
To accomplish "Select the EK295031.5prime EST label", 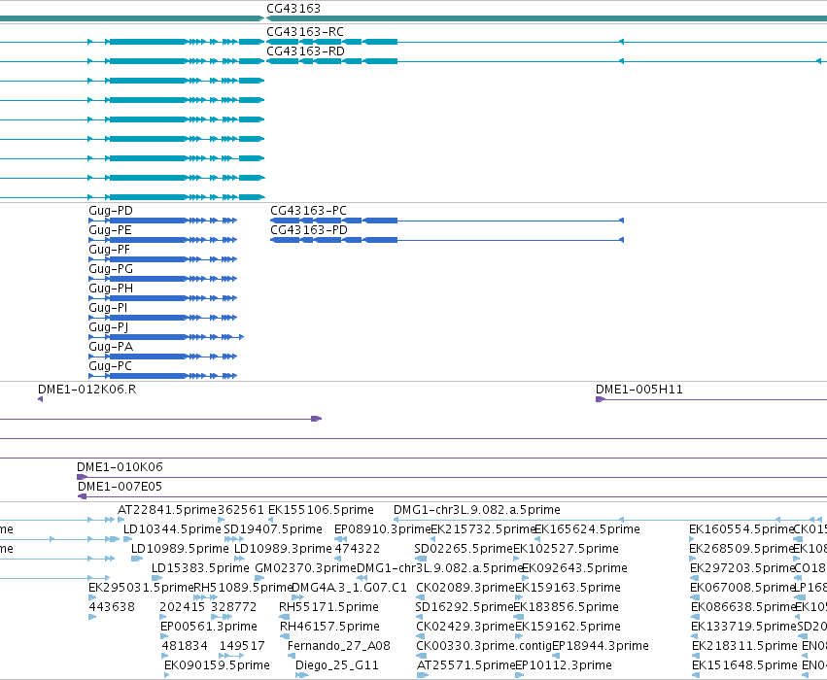I will (x=141, y=588).
